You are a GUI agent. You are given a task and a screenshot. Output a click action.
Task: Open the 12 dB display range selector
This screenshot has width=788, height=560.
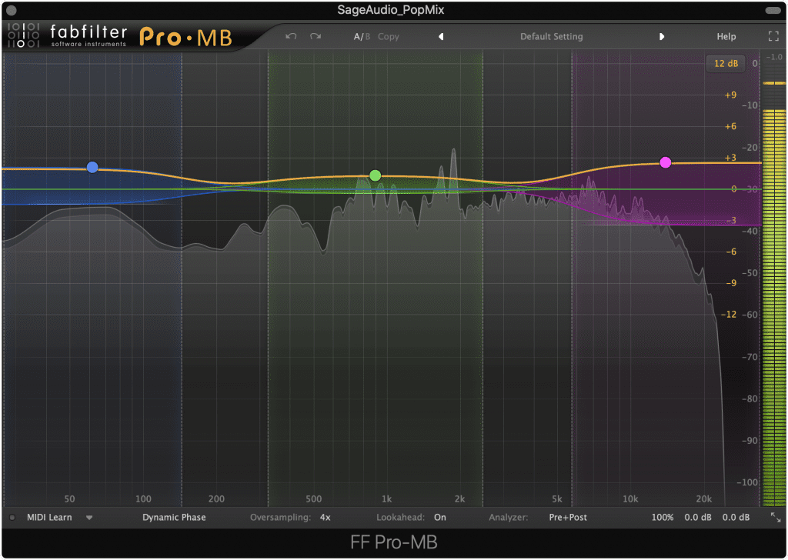(x=726, y=64)
